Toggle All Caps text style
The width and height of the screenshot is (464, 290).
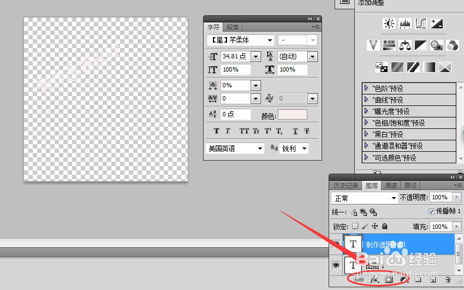point(244,131)
